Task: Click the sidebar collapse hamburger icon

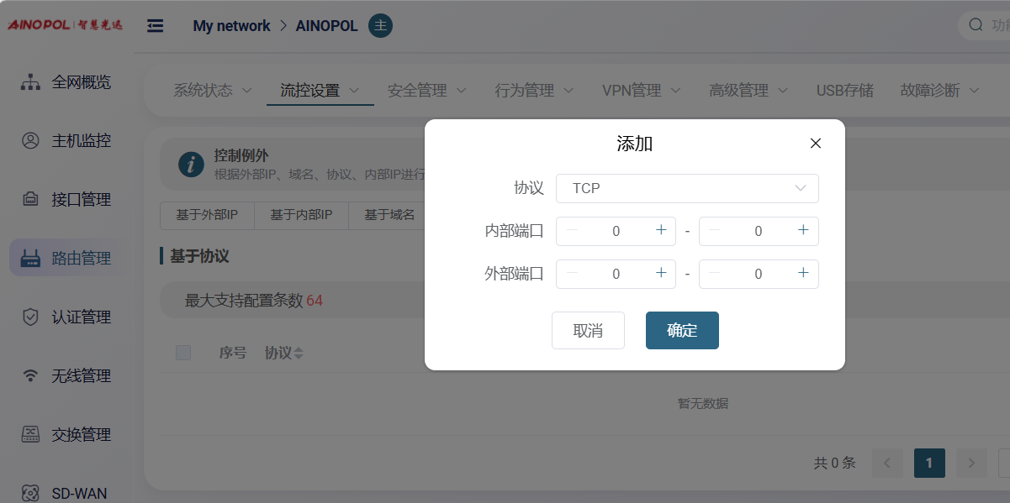Action: pos(155,26)
